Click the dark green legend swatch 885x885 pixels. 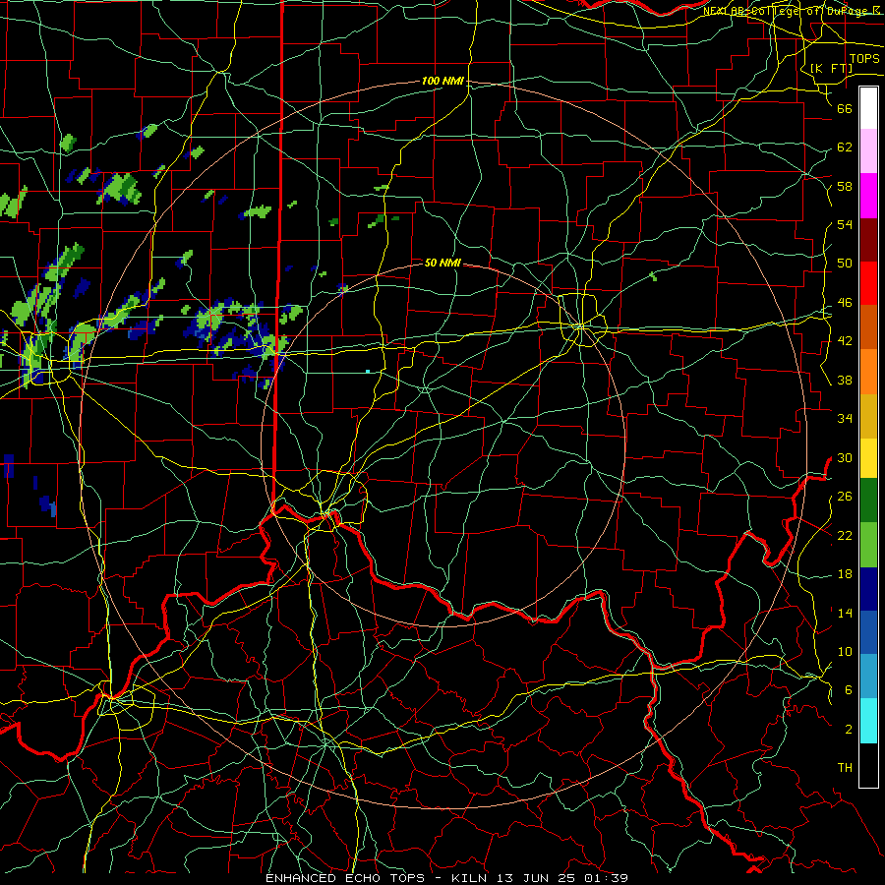pyautogui.click(x=868, y=501)
